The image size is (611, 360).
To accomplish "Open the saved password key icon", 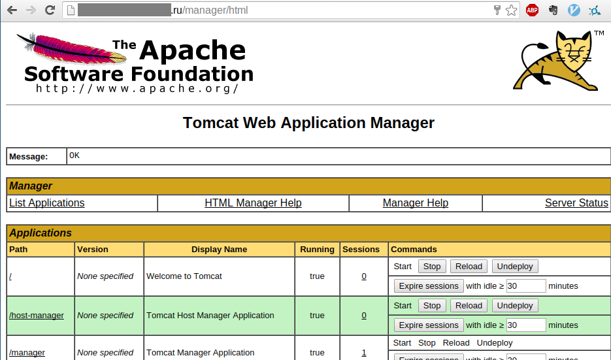I will [x=497, y=10].
